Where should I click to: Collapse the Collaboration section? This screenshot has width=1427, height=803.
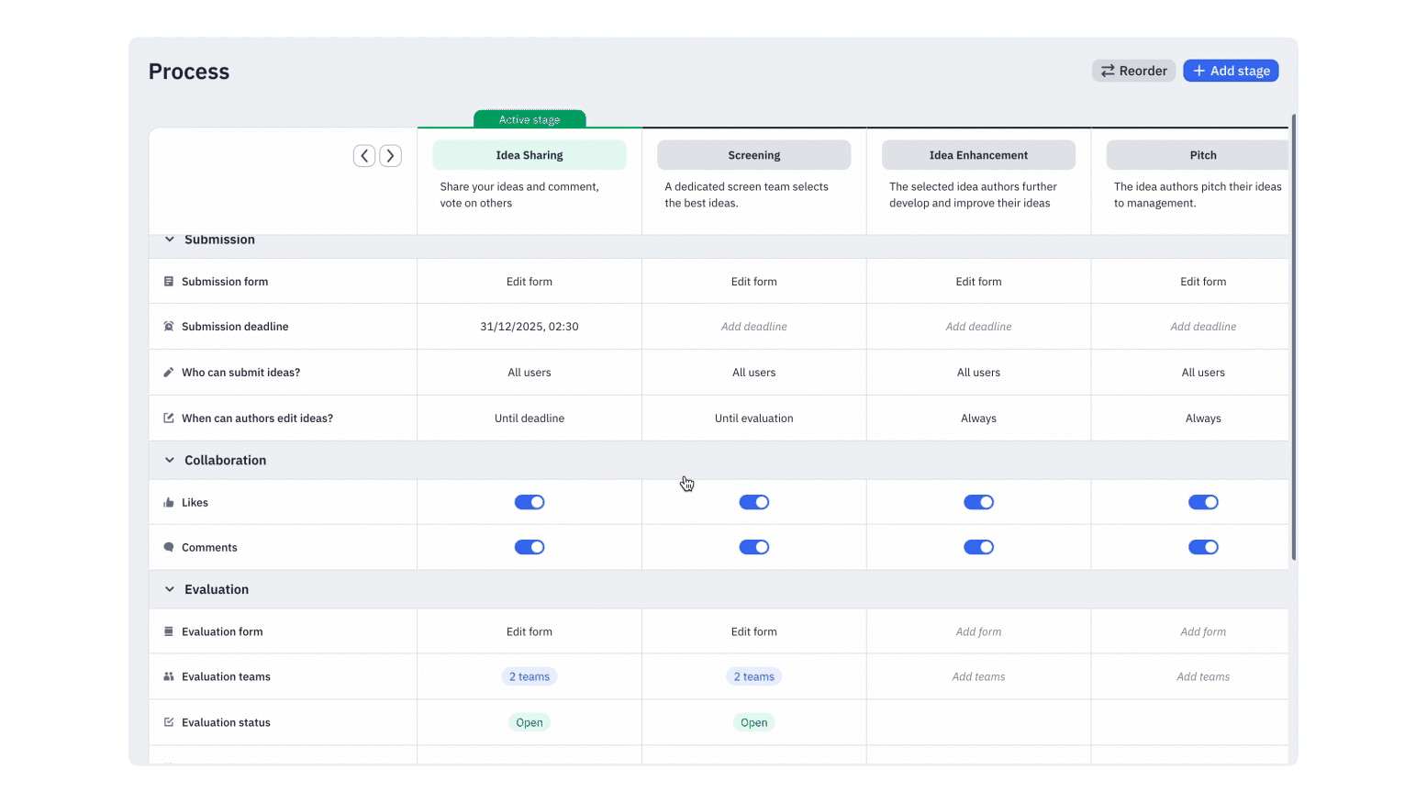click(169, 460)
